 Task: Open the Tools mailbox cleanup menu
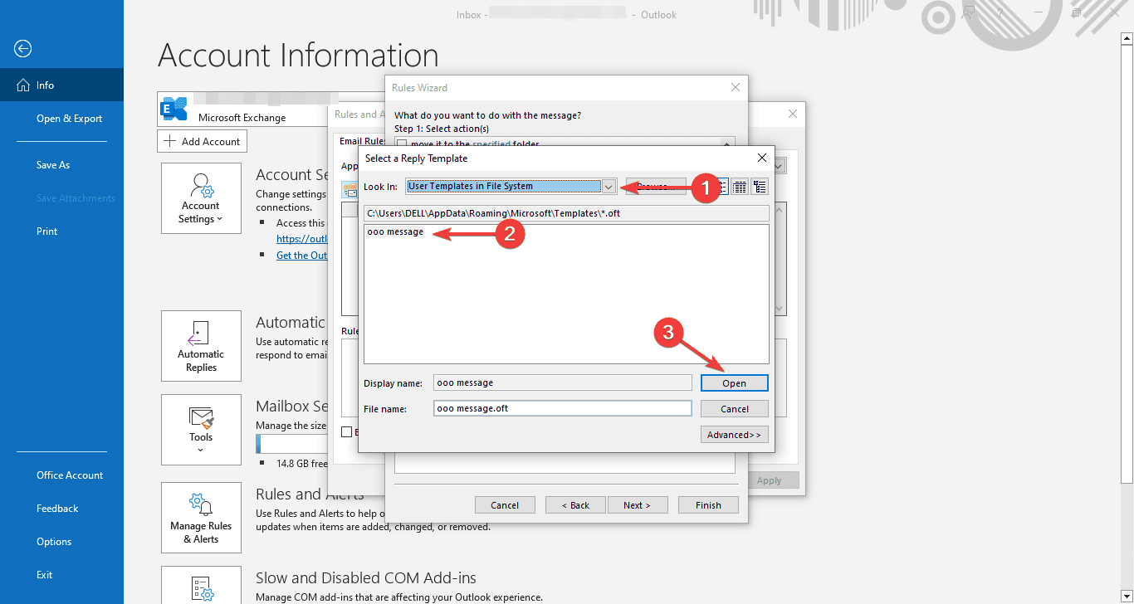(x=201, y=430)
